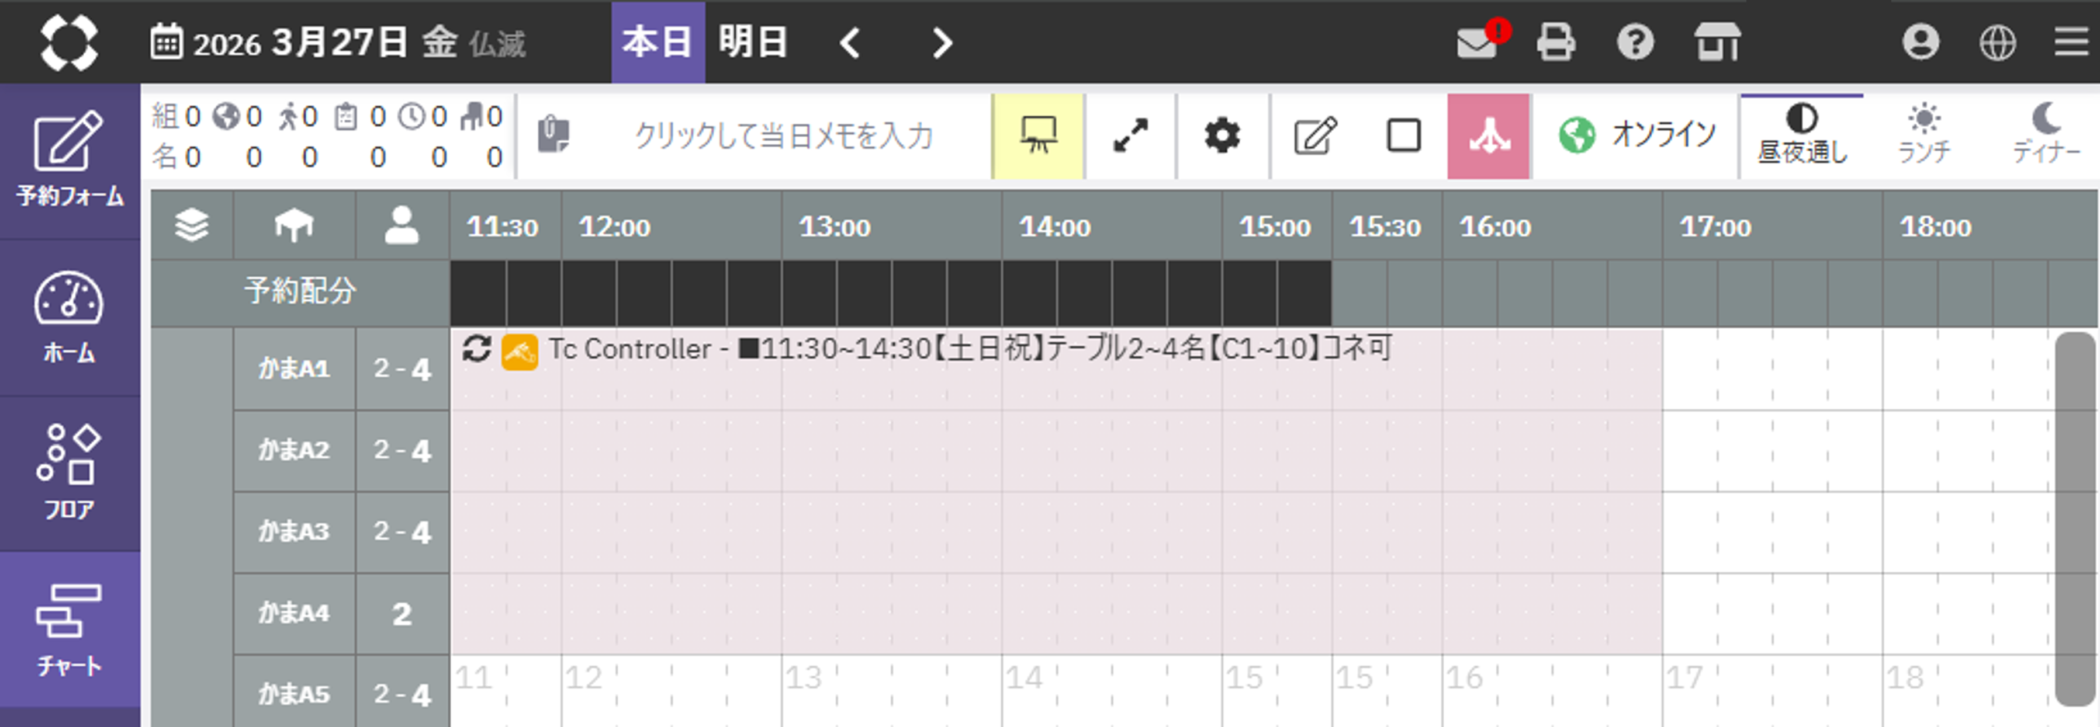Select table かまA3
Image resolution: width=2100 pixels, height=727 pixels.
(x=295, y=533)
